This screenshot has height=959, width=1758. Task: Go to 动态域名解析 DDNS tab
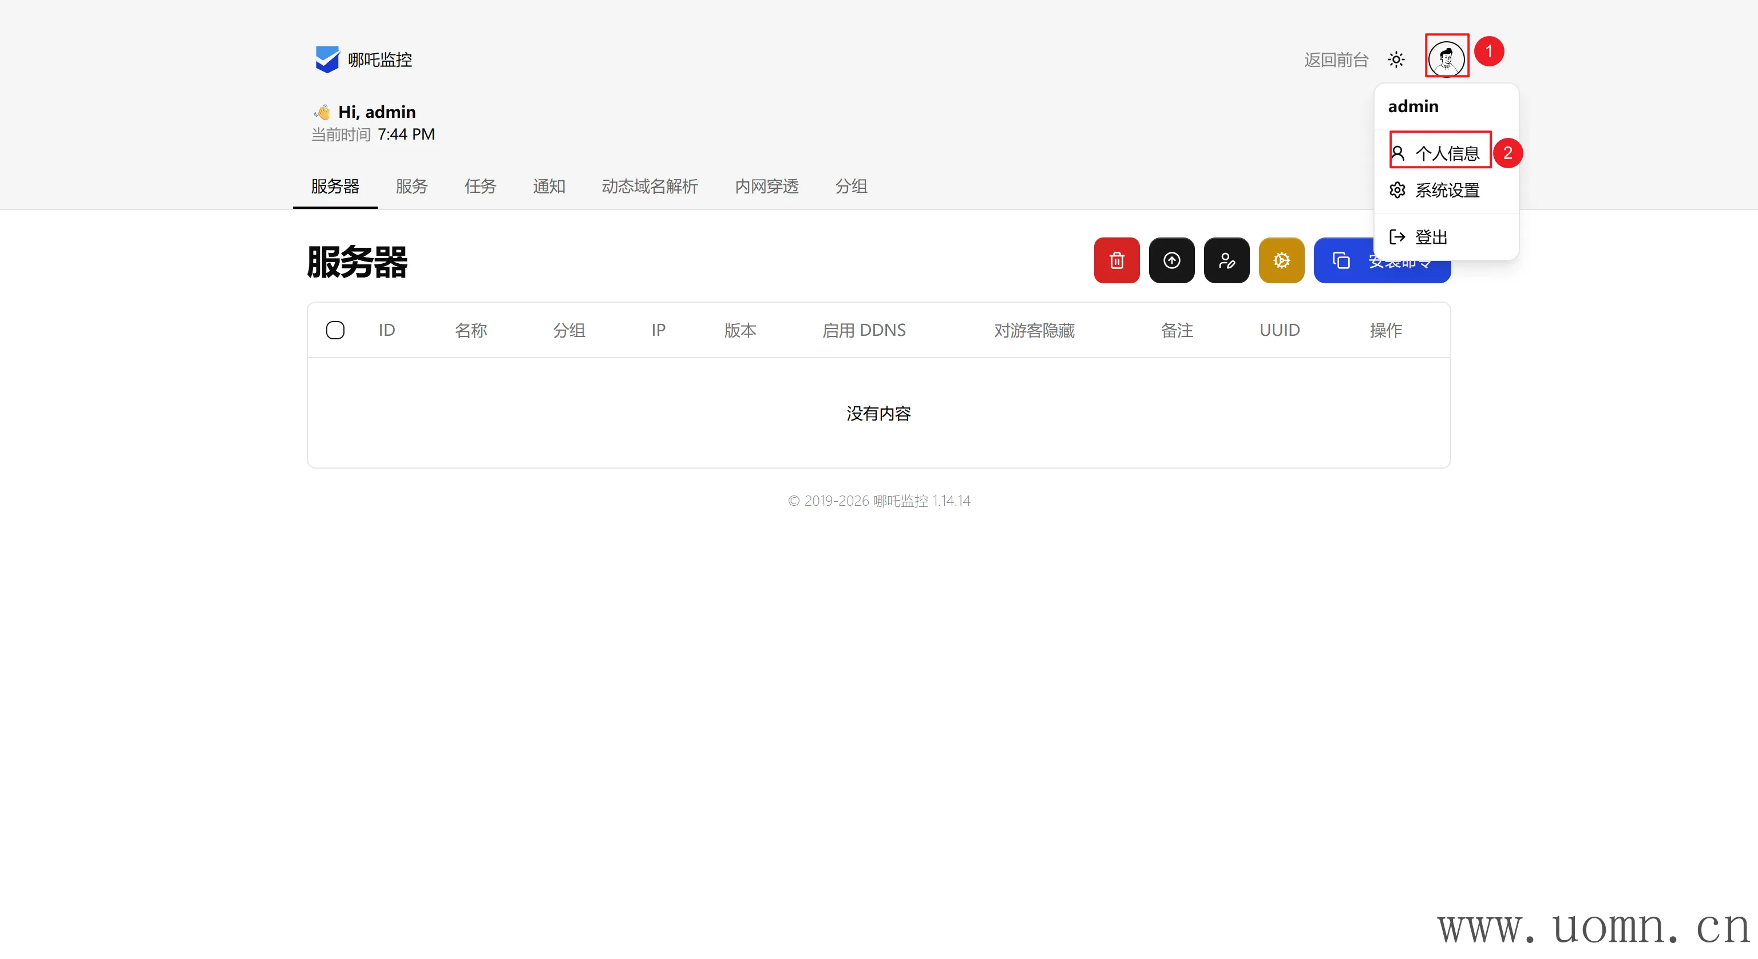point(649,187)
